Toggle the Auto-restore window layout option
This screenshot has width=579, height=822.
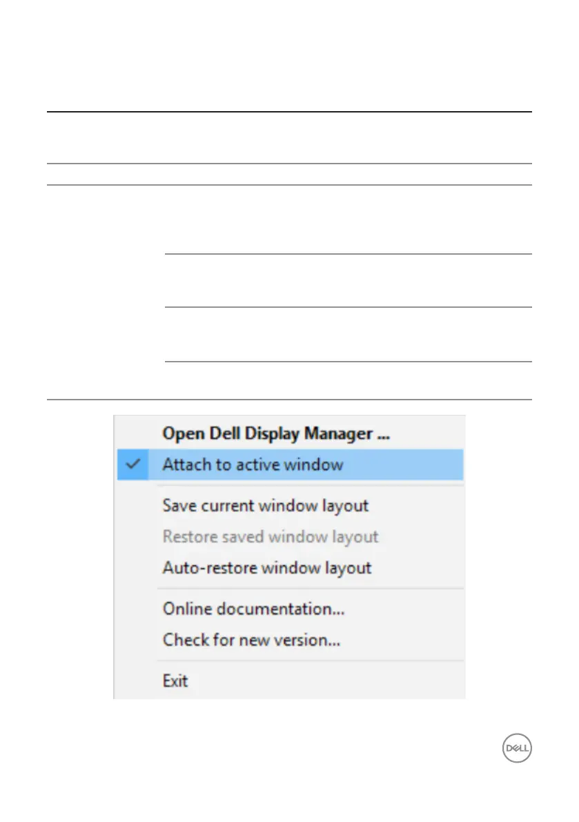point(266,568)
